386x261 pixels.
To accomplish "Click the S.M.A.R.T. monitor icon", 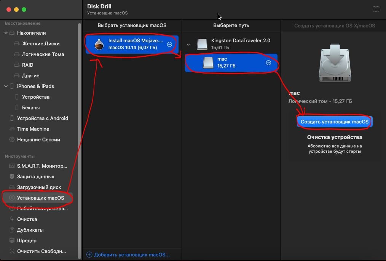I will [x=12, y=166].
